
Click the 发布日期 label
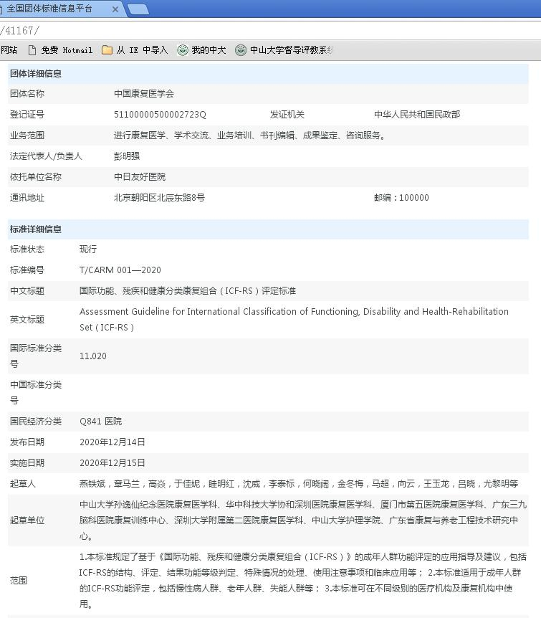(27, 442)
